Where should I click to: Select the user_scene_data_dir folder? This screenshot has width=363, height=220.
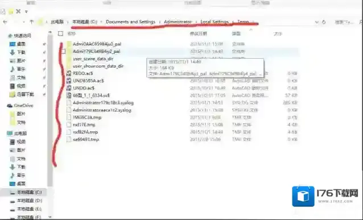(93, 59)
